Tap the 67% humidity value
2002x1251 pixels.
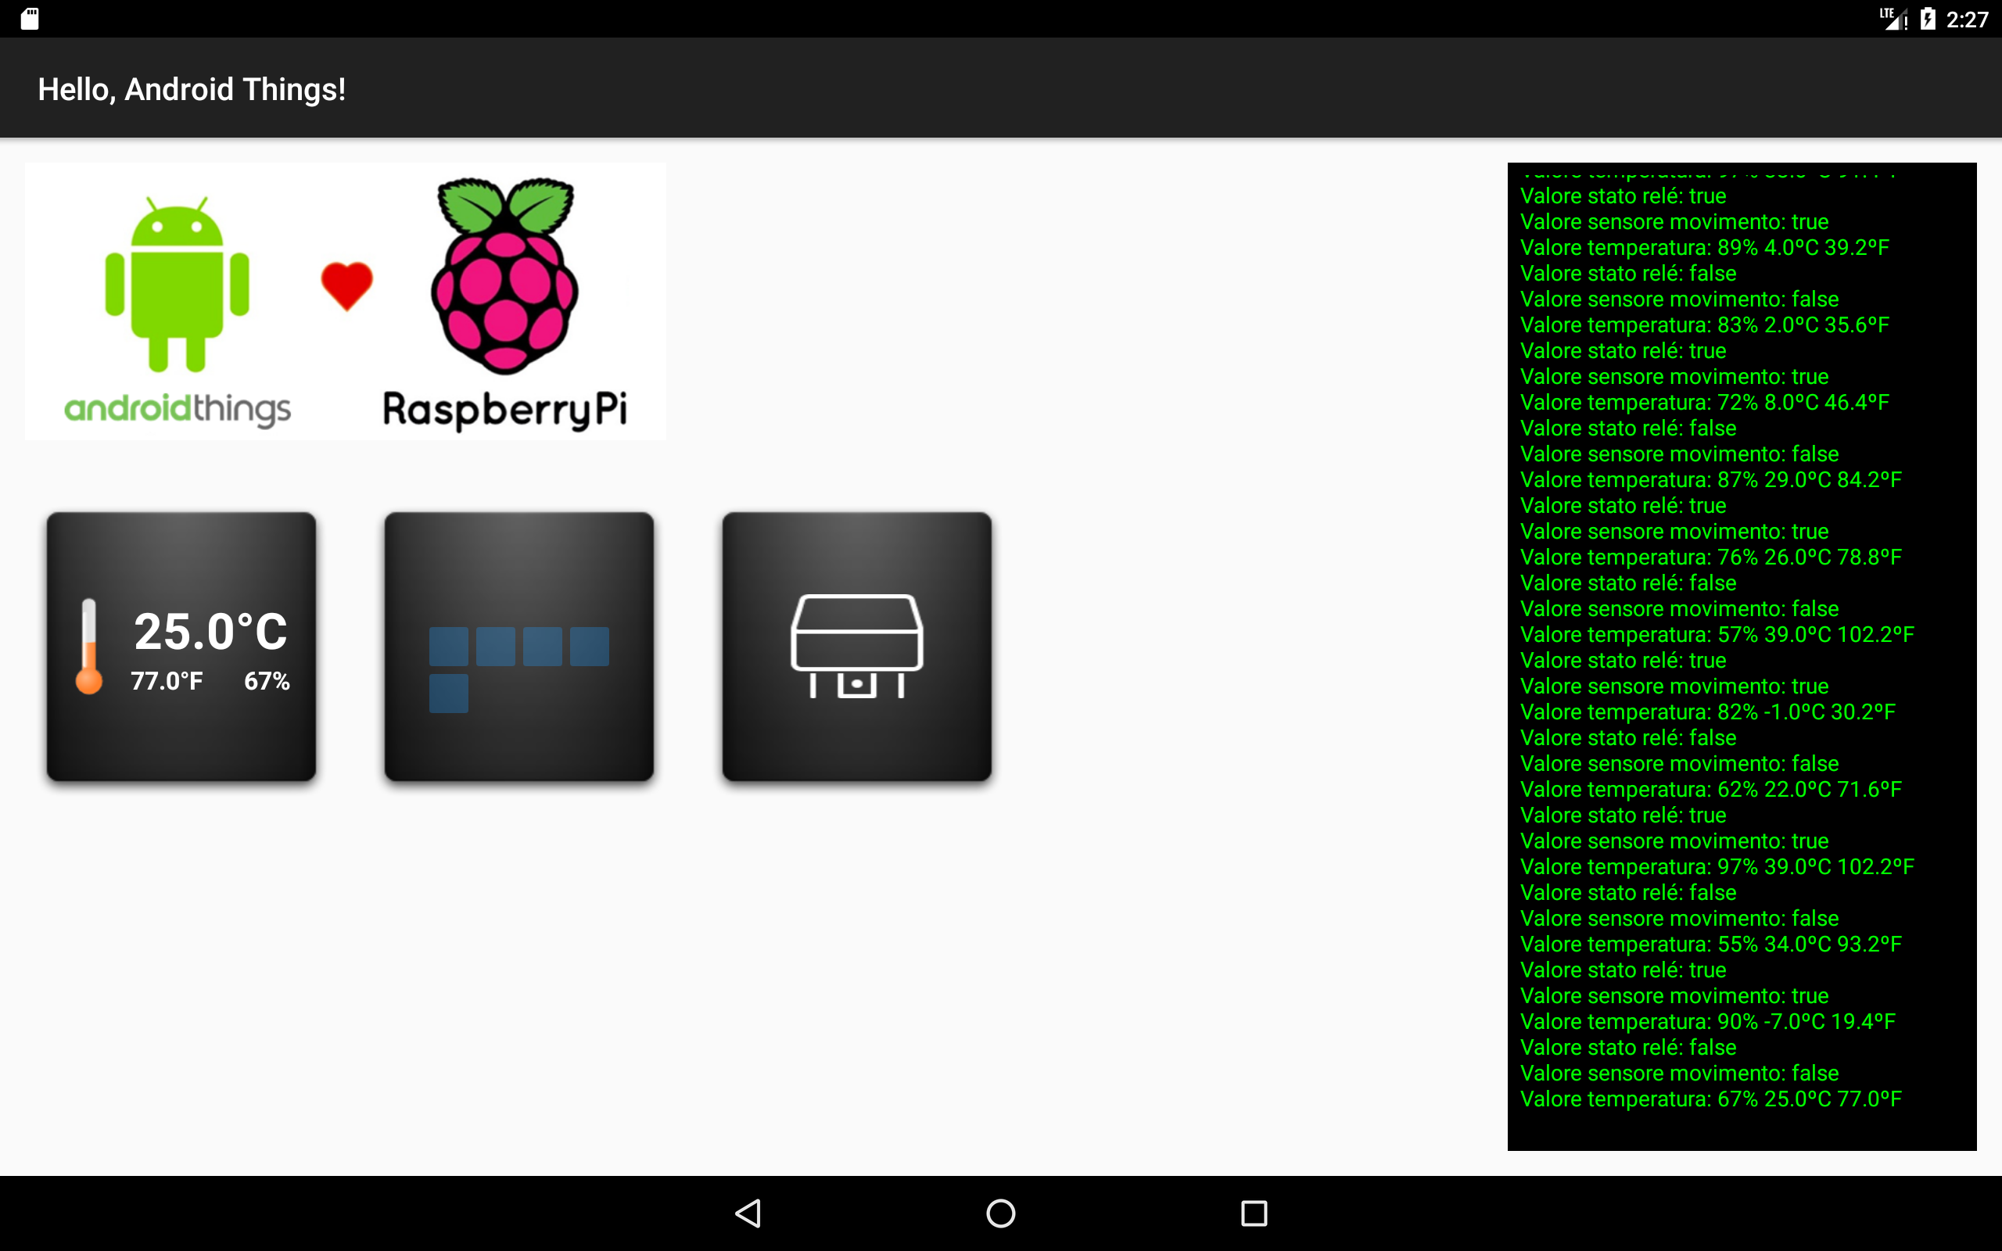click(267, 682)
